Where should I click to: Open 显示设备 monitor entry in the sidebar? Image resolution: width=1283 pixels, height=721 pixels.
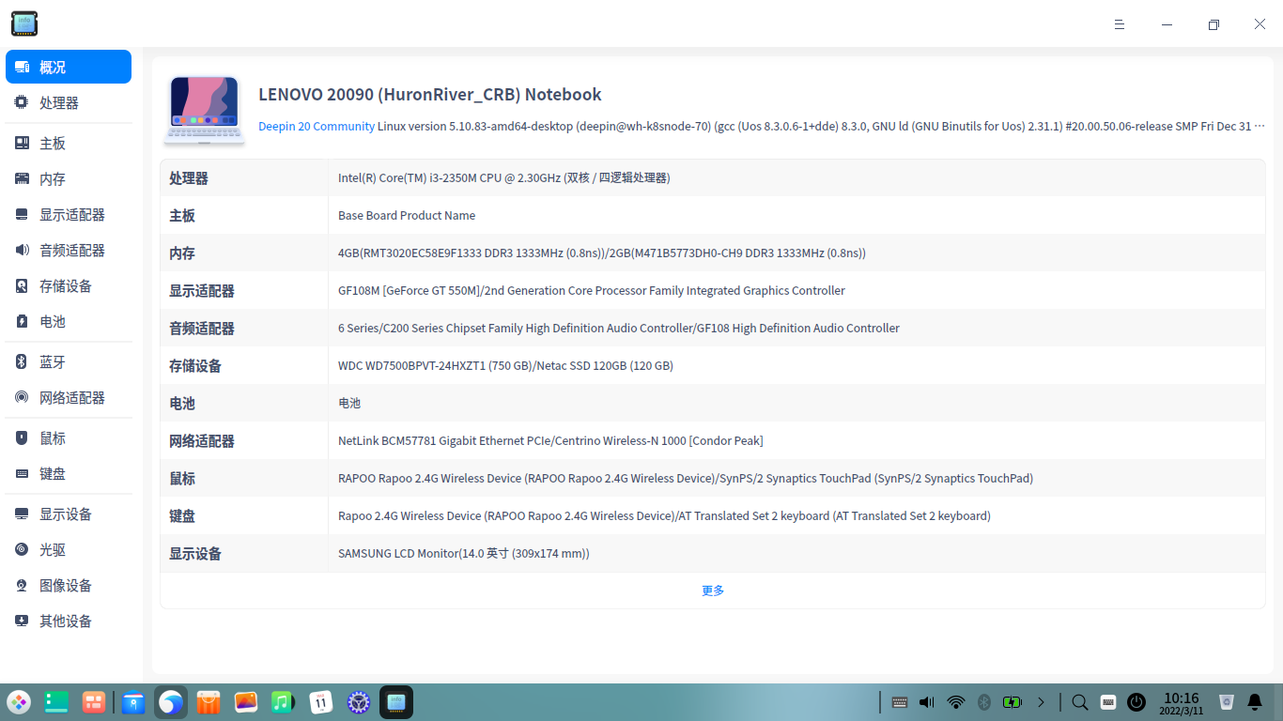(x=69, y=514)
